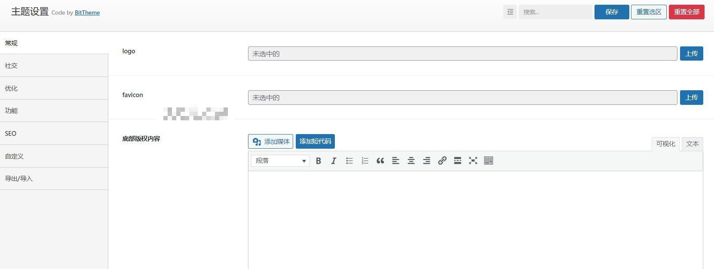
Task: Open the BitTheme link
Action: [x=87, y=13]
